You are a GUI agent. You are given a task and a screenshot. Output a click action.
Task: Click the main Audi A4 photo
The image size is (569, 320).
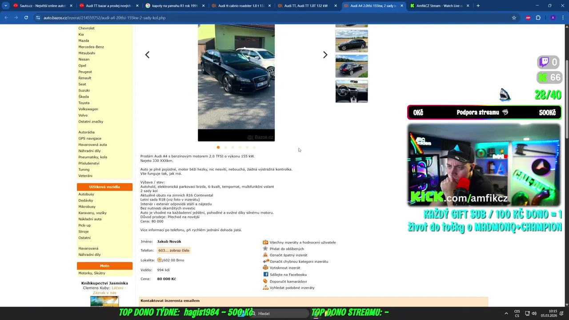[236, 83]
